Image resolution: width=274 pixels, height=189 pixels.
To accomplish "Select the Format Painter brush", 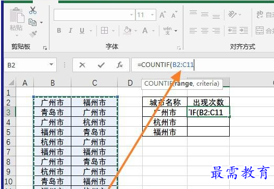I will pos(33,34).
